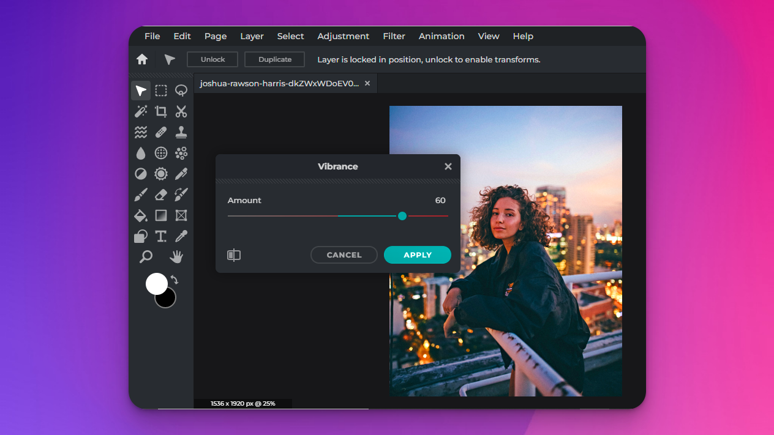
Task: Select the Marquee rectangle selection tool
Action: tap(161, 91)
